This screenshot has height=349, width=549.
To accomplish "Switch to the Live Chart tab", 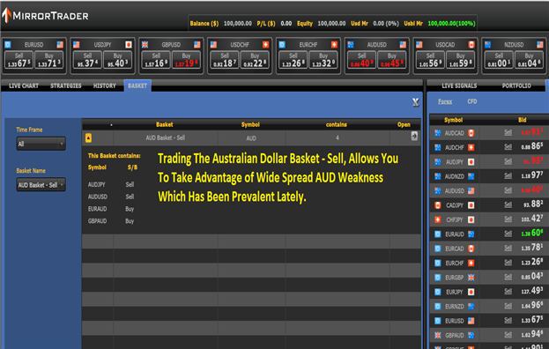I will point(24,85).
